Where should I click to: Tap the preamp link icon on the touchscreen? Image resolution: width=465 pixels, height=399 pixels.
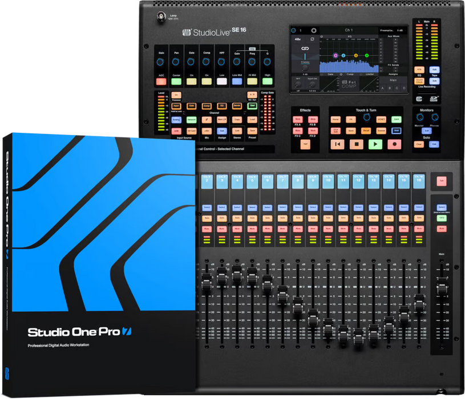(x=306, y=48)
